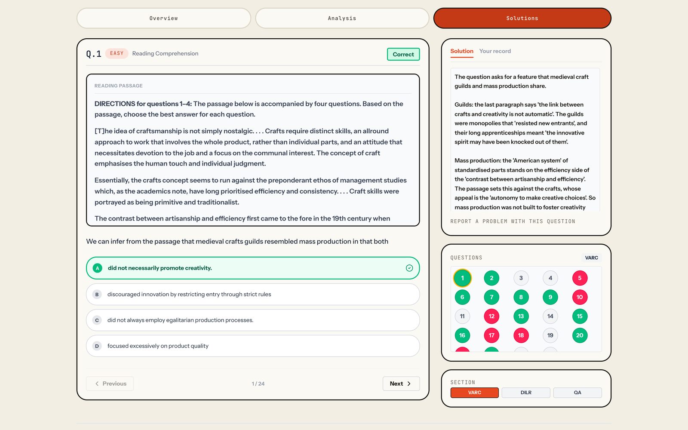Screen dimensions: 688x430
Task: Jump to question 20 in the grid
Action: (580, 335)
